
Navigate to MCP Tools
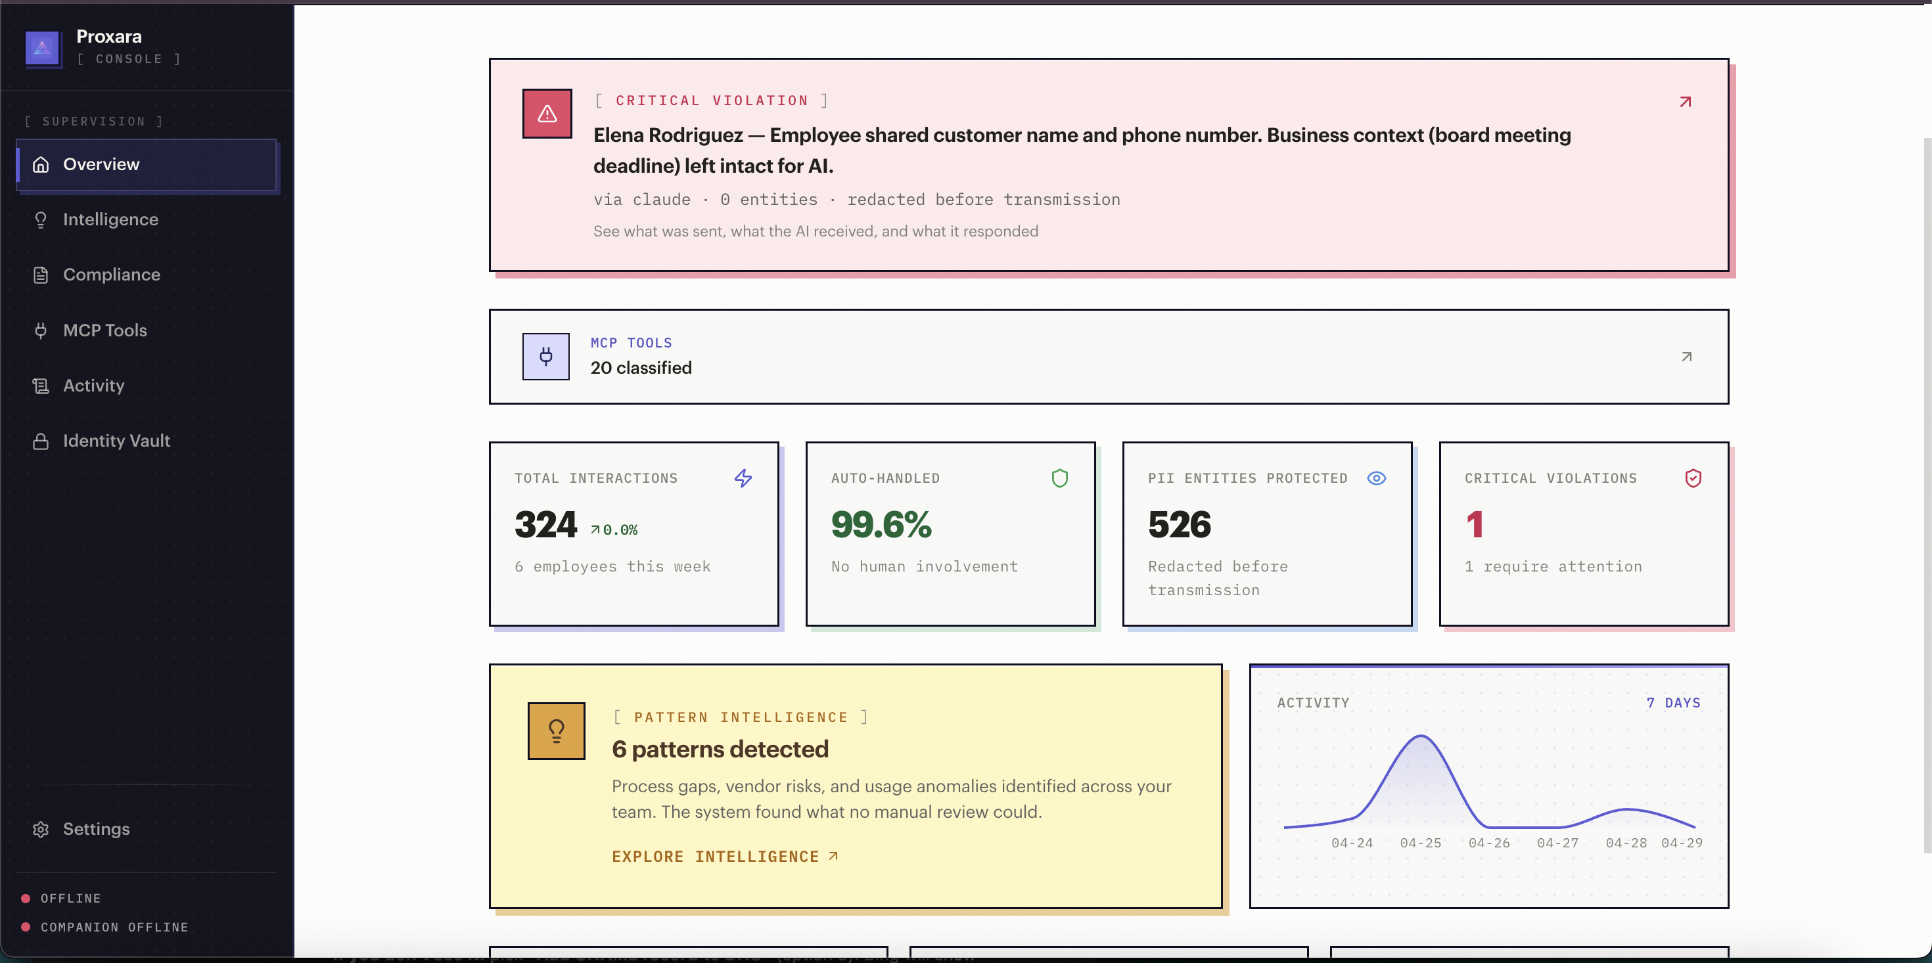click(147, 330)
